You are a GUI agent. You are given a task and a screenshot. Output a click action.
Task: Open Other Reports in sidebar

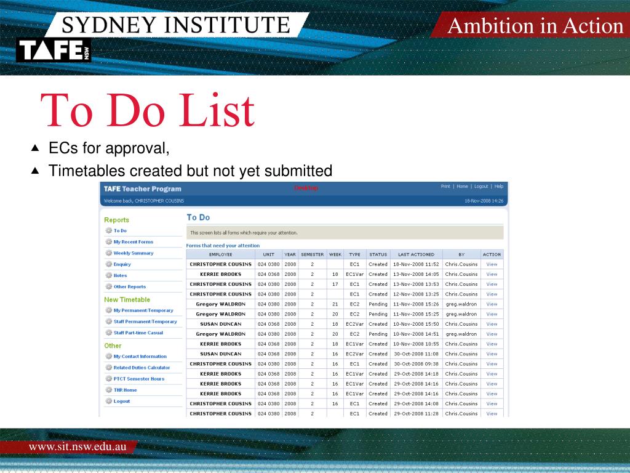coord(130,287)
